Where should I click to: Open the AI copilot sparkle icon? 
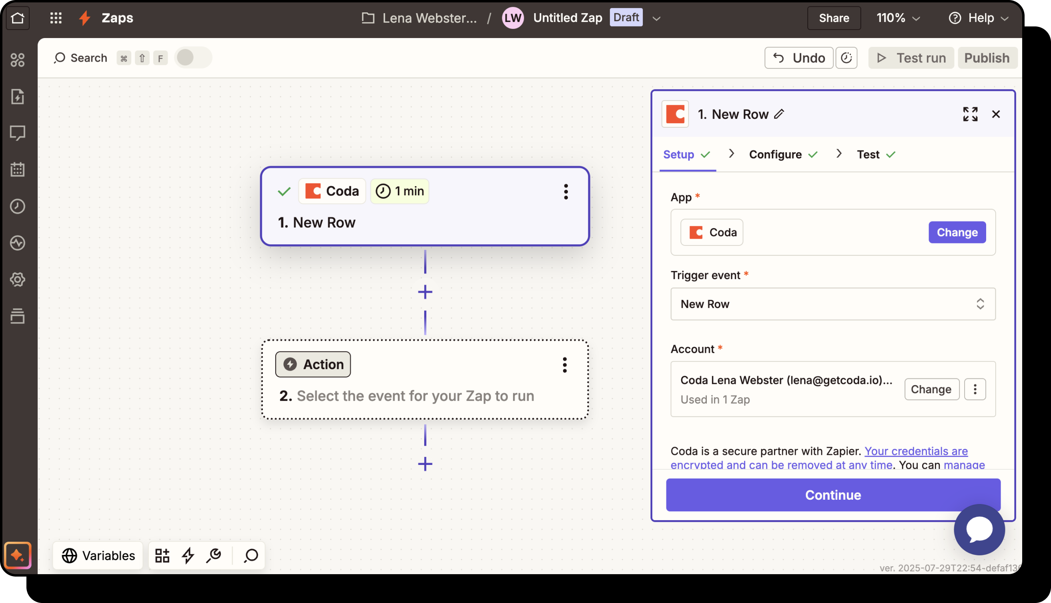click(x=17, y=555)
